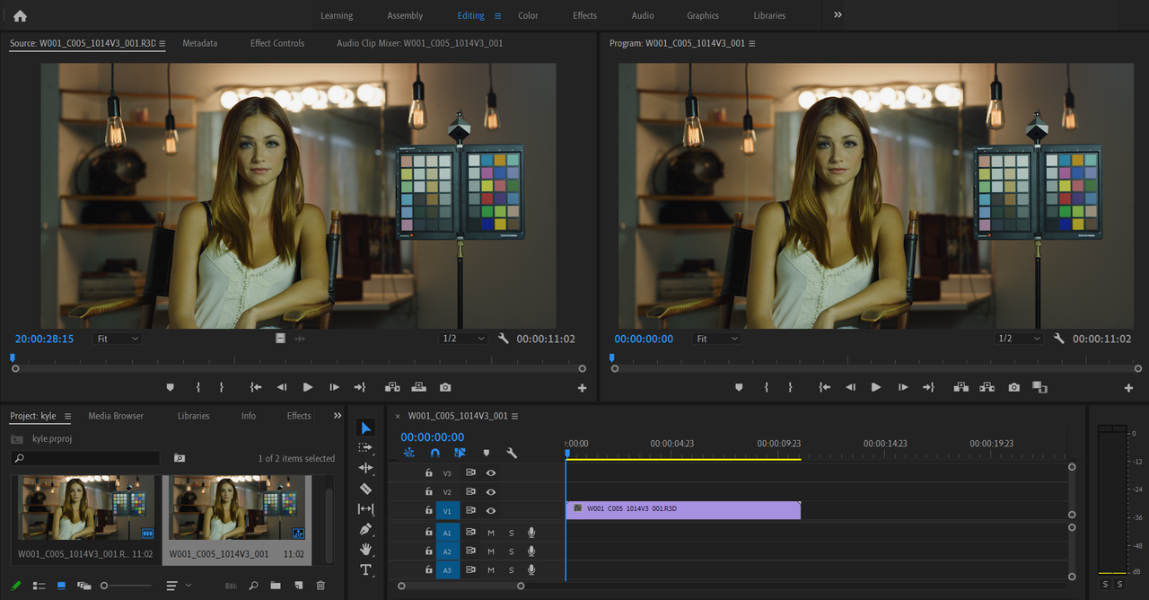1149x600 pixels.
Task: Open Effect Controls tab
Action: click(x=277, y=43)
